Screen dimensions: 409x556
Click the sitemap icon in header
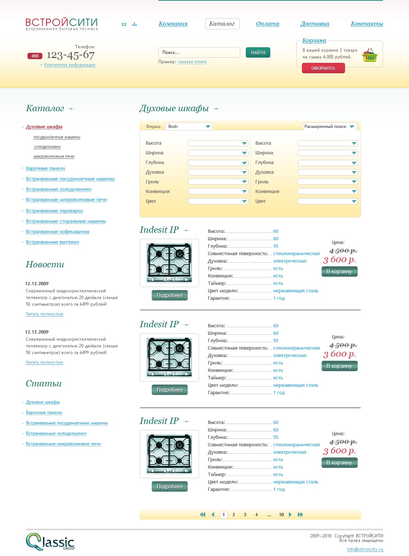point(134,25)
